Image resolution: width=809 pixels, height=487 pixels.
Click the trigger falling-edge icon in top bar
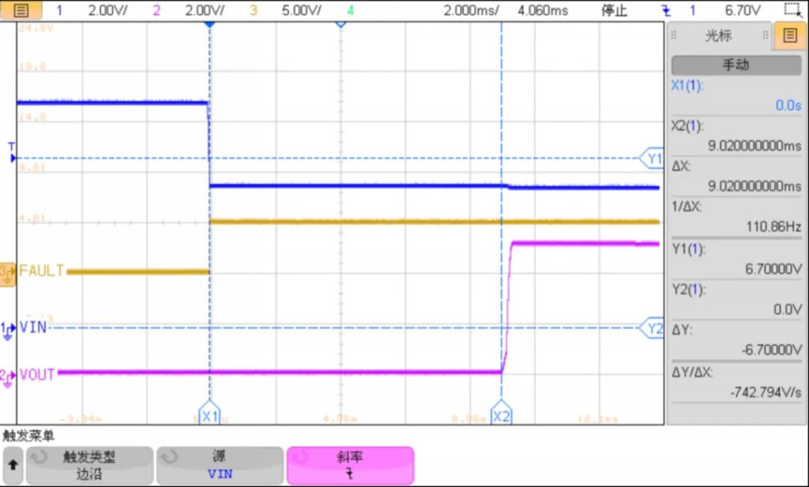[666, 11]
